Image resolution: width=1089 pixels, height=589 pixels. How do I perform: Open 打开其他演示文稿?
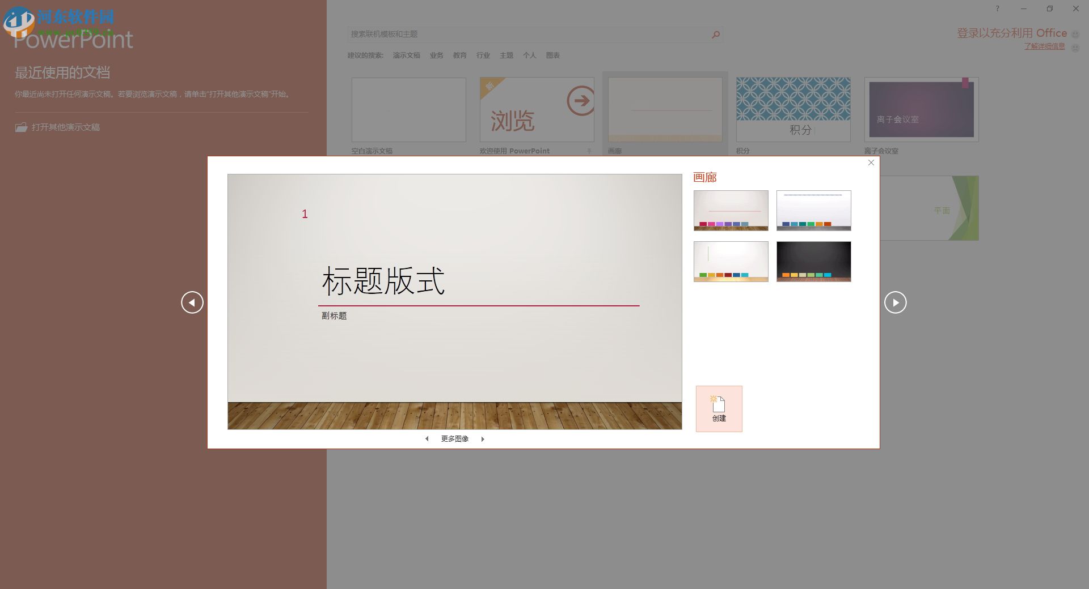point(65,127)
